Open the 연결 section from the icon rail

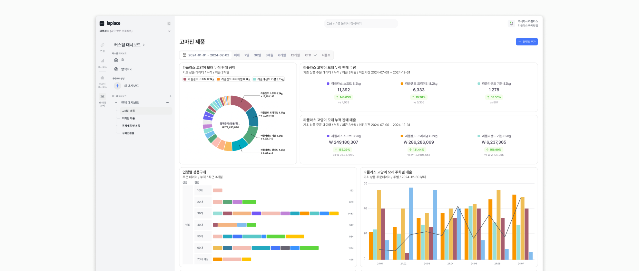coord(102,47)
